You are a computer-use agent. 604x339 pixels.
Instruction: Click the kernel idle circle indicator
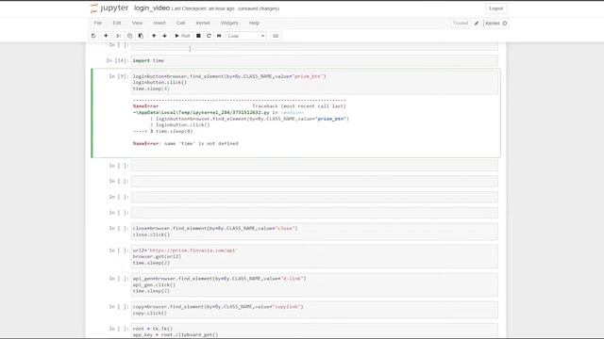coord(505,24)
